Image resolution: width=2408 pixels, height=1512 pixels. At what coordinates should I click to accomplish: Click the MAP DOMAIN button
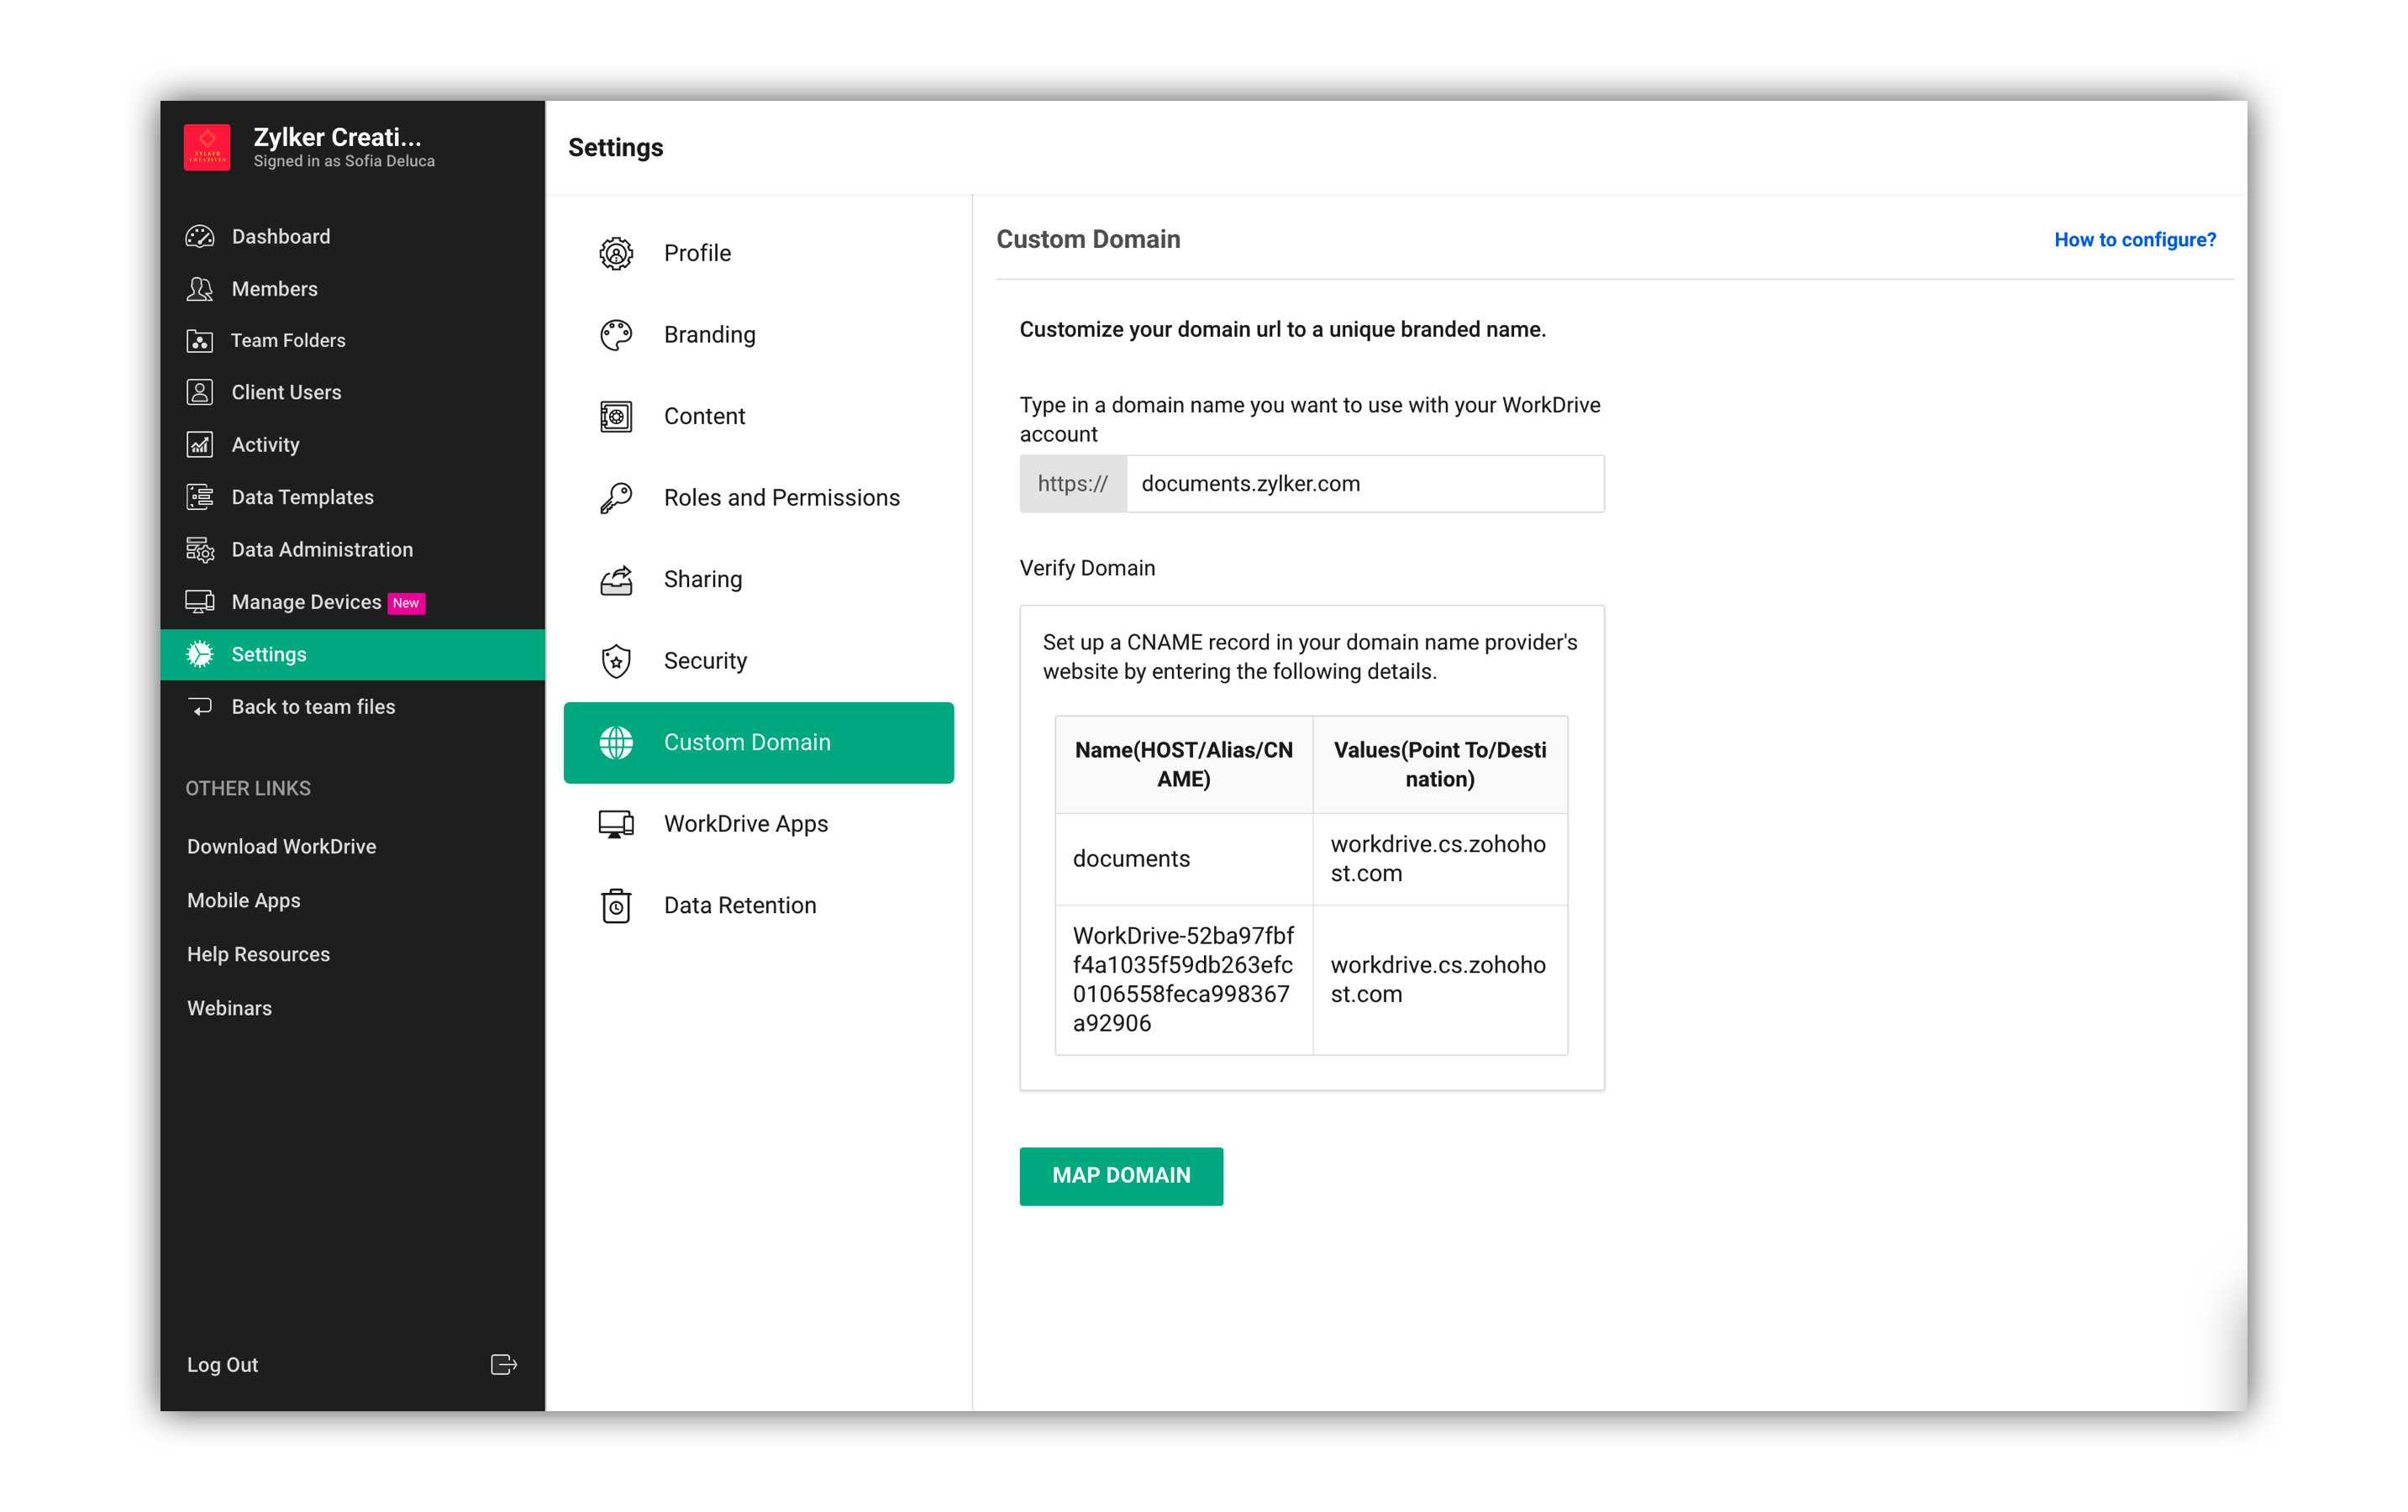click(1120, 1176)
